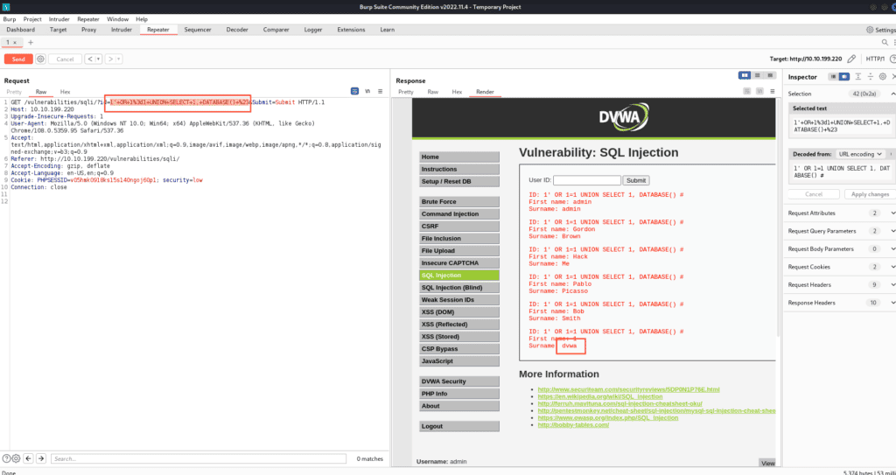This screenshot has height=475, width=896.
Task: Click the DVWA Submit button
Action: click(x=636, y=180)
